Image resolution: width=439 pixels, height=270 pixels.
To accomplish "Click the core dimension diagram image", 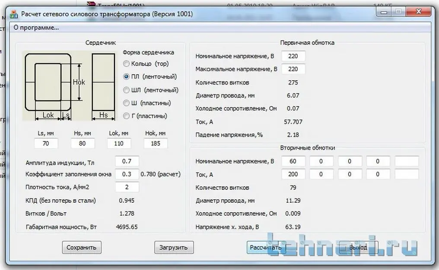I will point(69,86).
